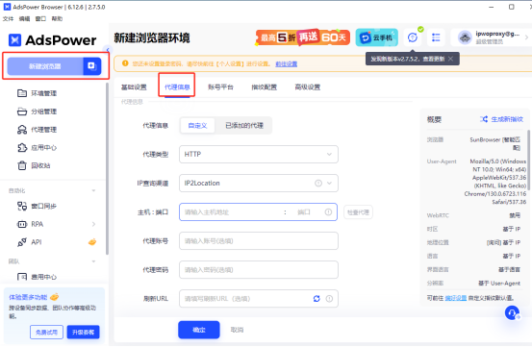Image resolution: width=532 pixels, height=347 pixels.
Task: Switch to the Advanced Settings (高级设置) tab
Action: point(308,87)
